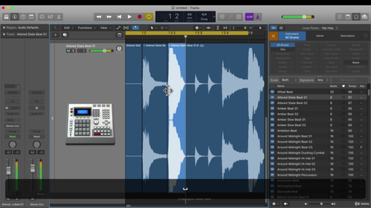Enable the Tuner icon

[x=230, y=17]
